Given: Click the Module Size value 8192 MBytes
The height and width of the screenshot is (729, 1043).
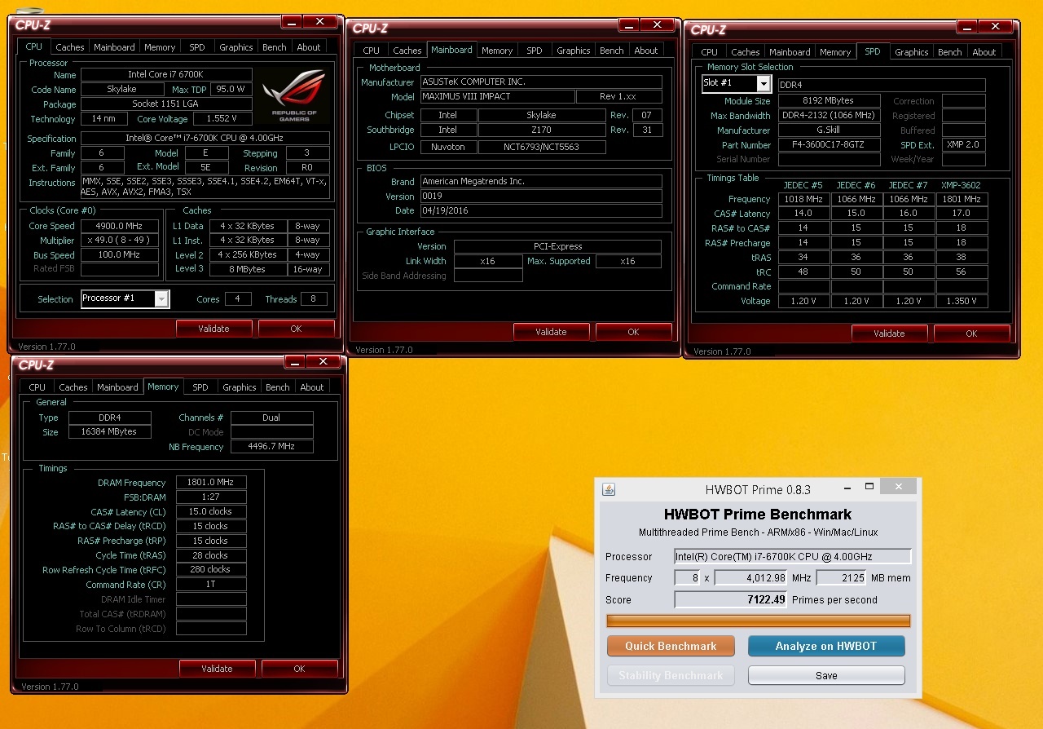Looking at the screenshot, I should point(829,101).
